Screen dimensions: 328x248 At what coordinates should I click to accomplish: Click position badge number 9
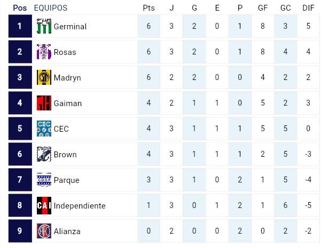point(20,231)
